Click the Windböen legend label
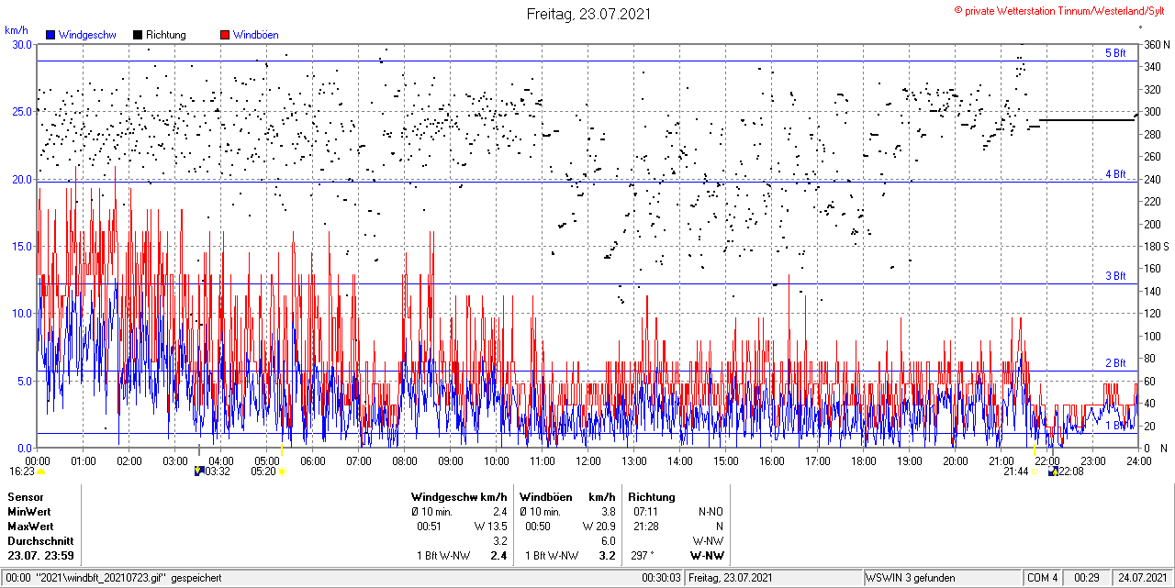 click(256, 35)
